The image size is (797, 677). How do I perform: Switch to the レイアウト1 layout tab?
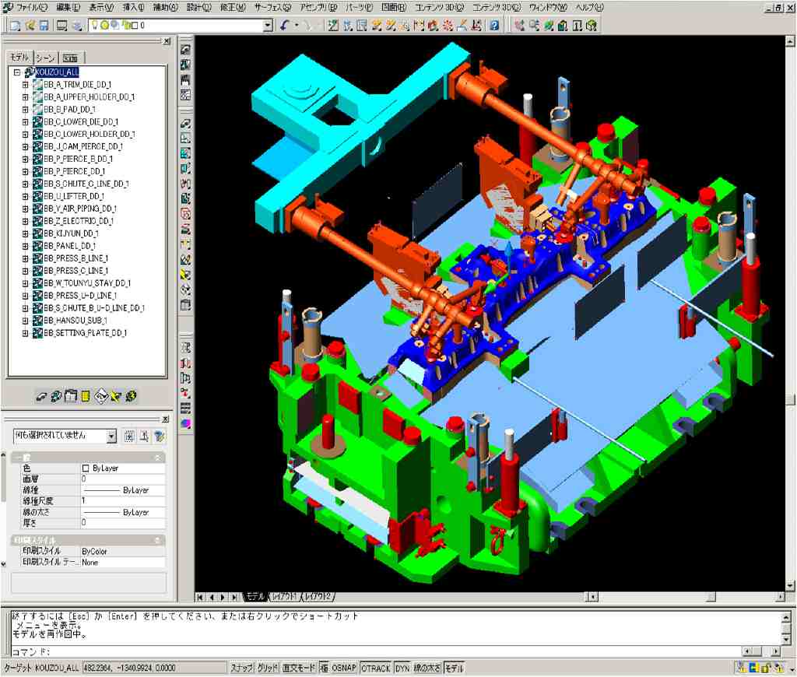coord(283,597)
